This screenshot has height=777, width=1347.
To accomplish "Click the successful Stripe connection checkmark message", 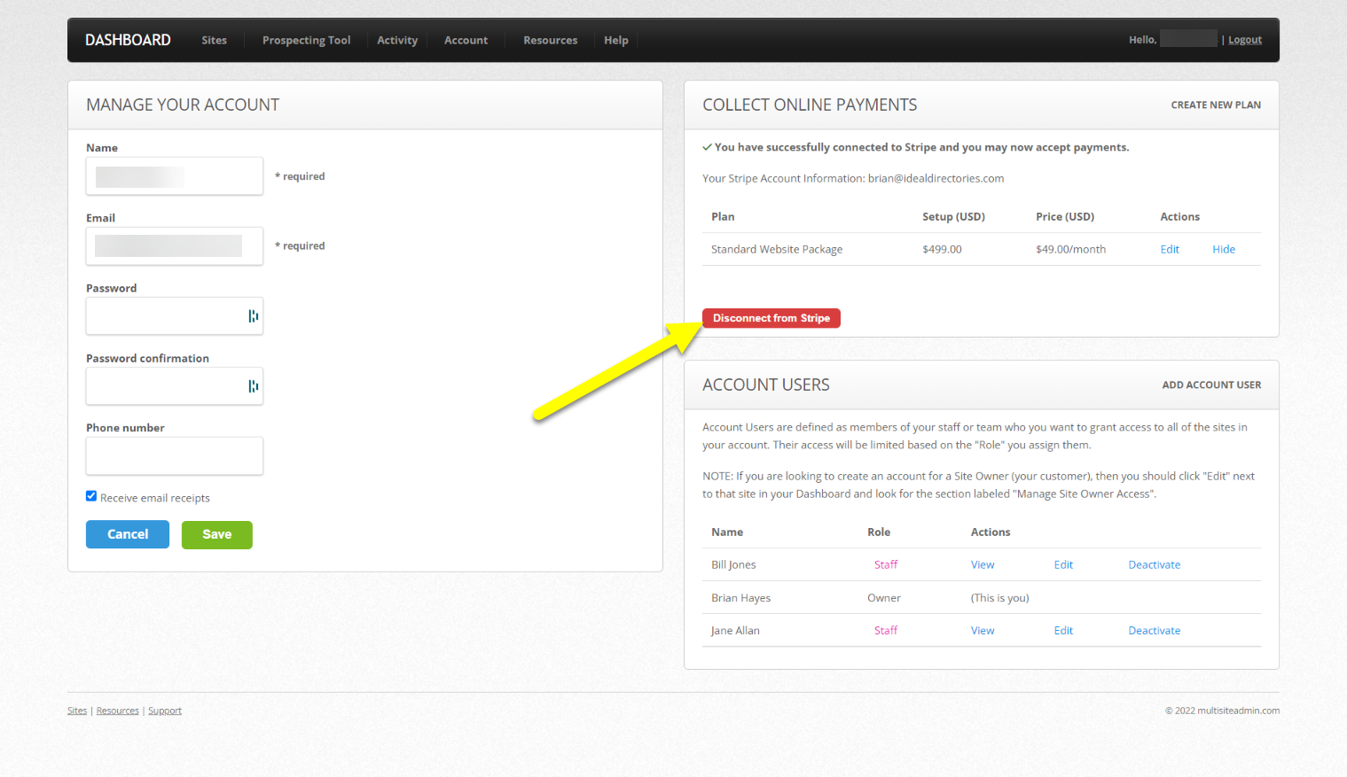I will [916, 147].
